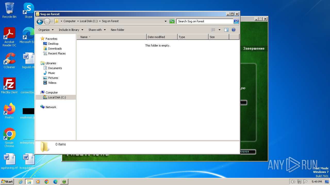Select Favorites in the navigation pane

click(51, 39)
